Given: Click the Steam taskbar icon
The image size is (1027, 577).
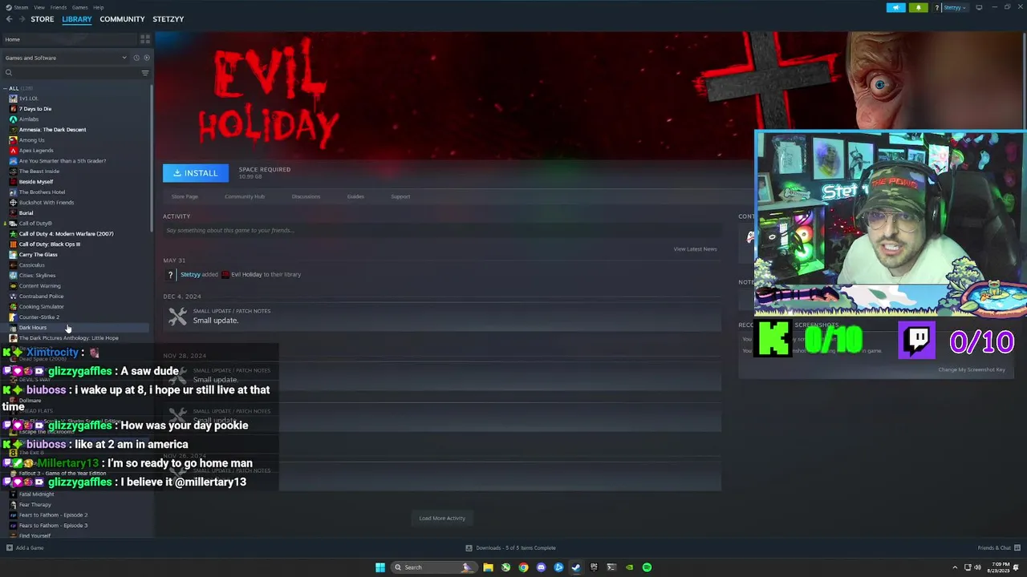Looking at the screenshot, I should [x=576, y=567].
